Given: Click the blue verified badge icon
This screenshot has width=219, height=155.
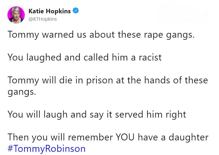Looking at the screenshot, I should point(76,11).
